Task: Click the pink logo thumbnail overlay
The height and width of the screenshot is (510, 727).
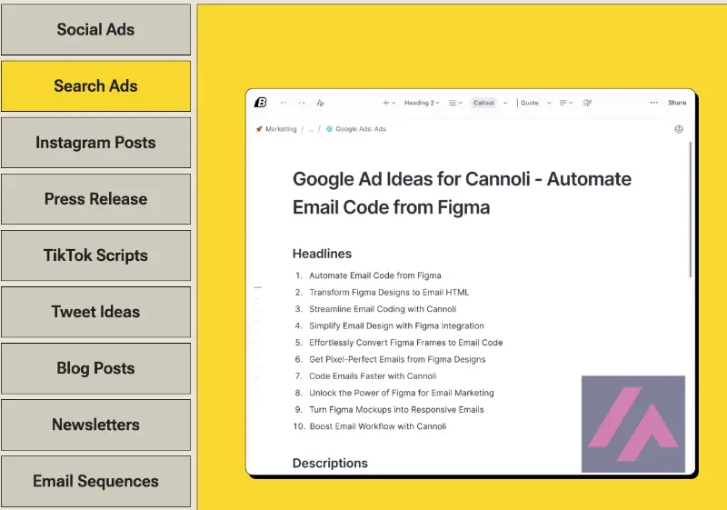Action: click(633, 424)
